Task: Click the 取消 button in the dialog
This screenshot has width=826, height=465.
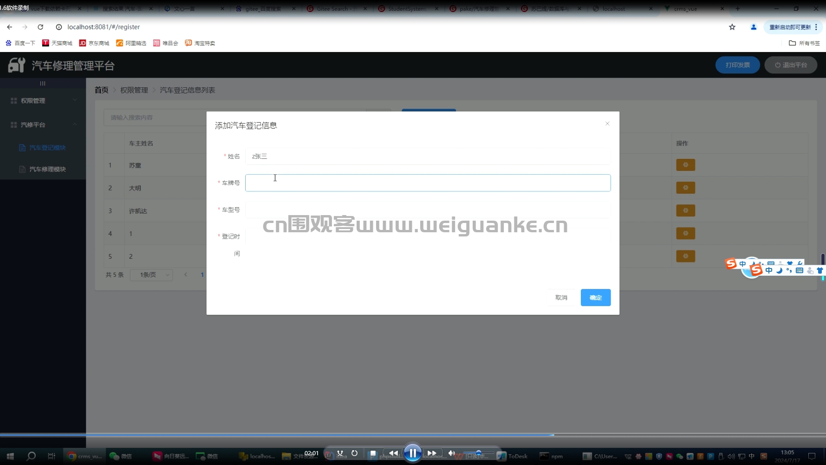Action: (561, 298)
